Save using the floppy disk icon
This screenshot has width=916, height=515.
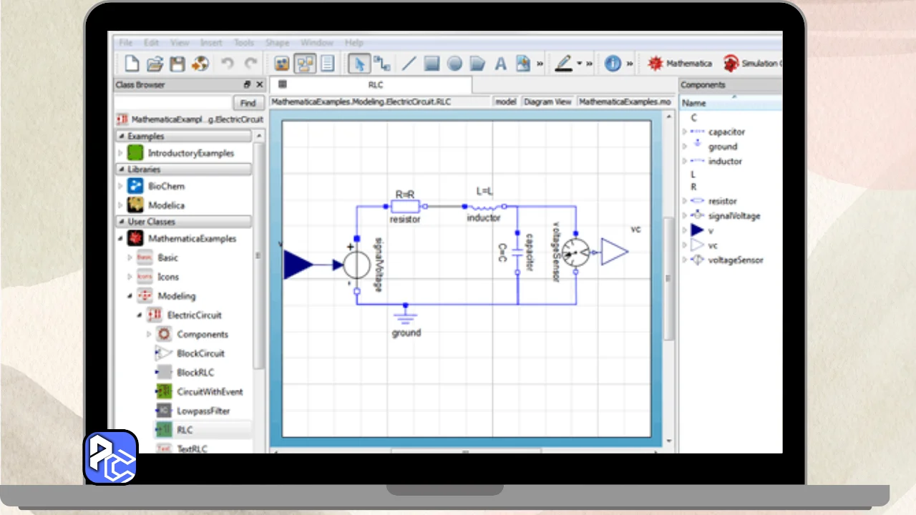(177, 64)
